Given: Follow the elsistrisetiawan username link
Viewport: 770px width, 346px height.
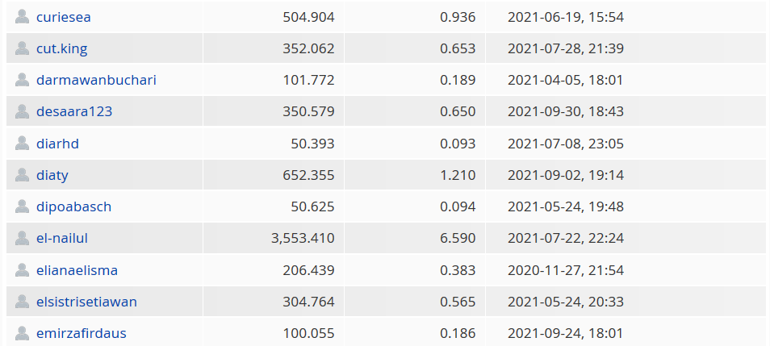Looking at the screenshot, I should tap(86, 302).
